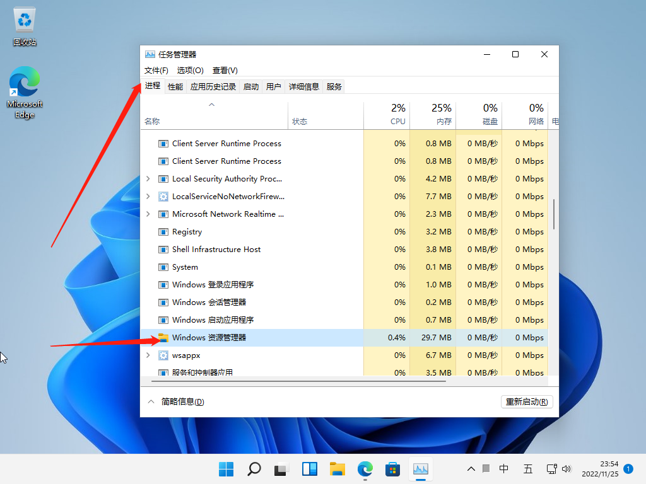Open the notification badge in the taskbar
The width and height of the screenshot is (646, 484).
[628, 469]
